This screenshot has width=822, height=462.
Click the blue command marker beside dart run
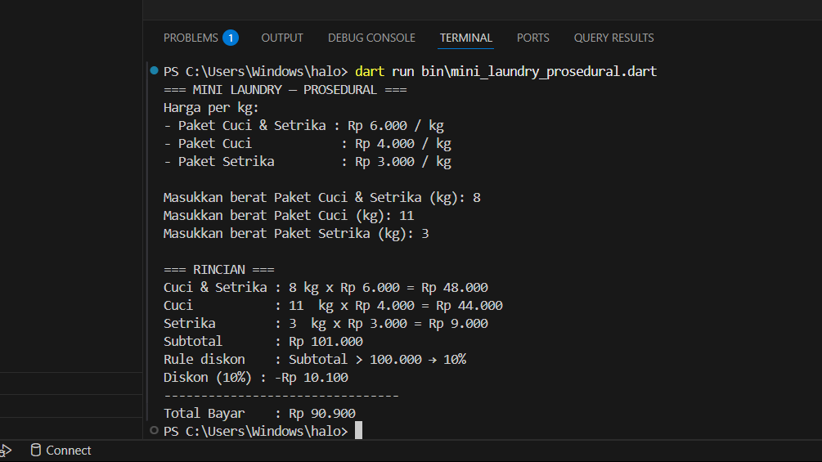[154, 71]
